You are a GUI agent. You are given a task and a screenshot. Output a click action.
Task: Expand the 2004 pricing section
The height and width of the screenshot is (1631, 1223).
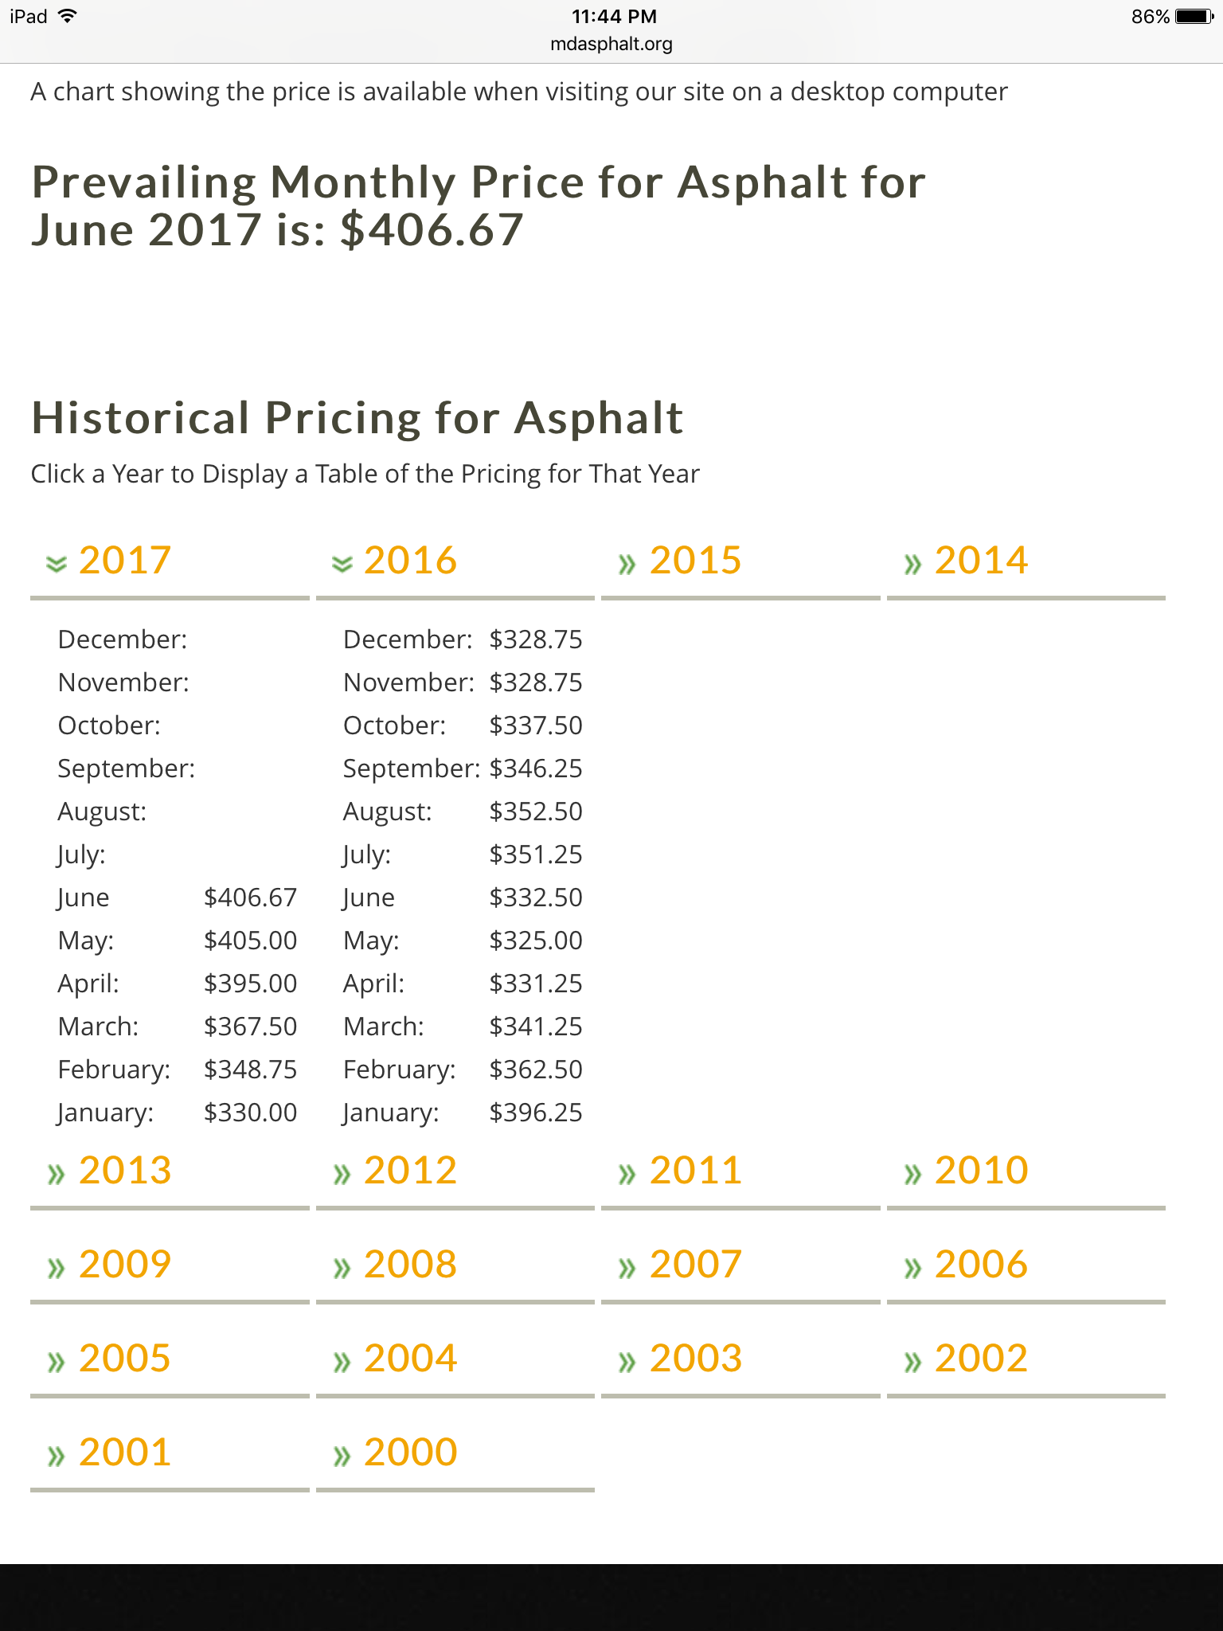point(455,1358)
